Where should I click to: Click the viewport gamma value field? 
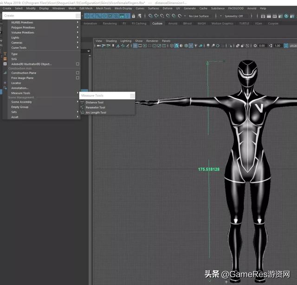pos(278,46)
